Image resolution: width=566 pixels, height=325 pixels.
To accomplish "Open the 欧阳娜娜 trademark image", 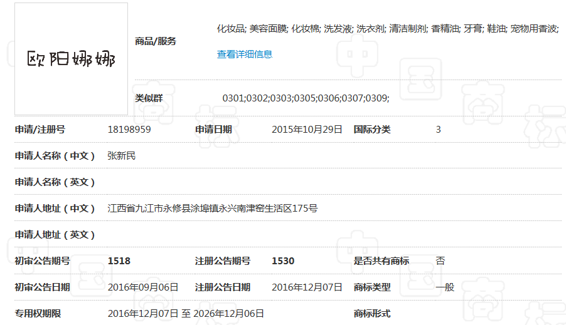I will tap(71, 59).
